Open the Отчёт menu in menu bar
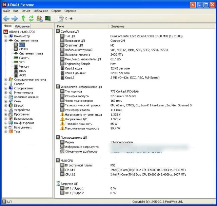The image size is (217, 206). 26,11
